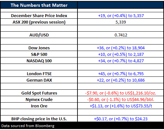Click the red crude US$44.96/bbl value
Screen dimensions: 164x130
tap(121, 100)
